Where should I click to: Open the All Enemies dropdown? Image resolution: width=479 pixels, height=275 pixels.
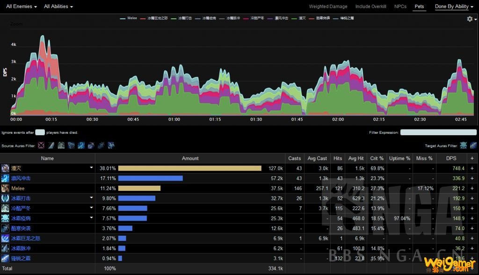click(22, 7)
